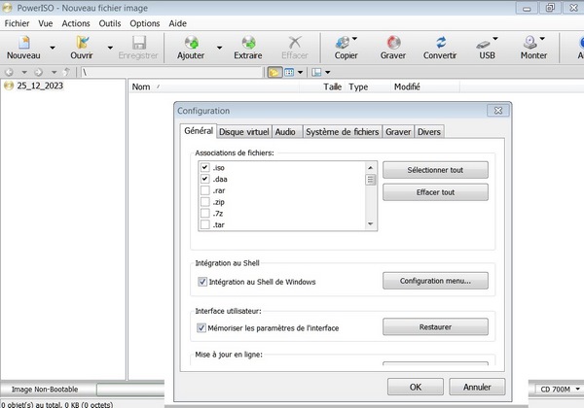The image size is (584, 408).
Task: Click the forward navigation arrow icon
Action: pyautogui.click(x=38, y=72)
